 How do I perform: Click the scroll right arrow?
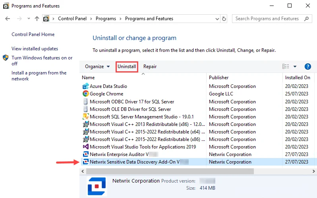[313, 171]
